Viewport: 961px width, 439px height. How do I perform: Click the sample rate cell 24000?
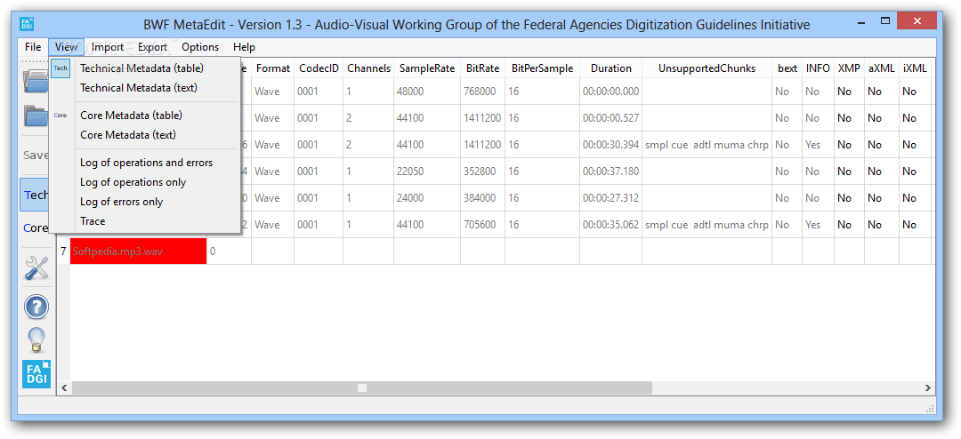427,198
